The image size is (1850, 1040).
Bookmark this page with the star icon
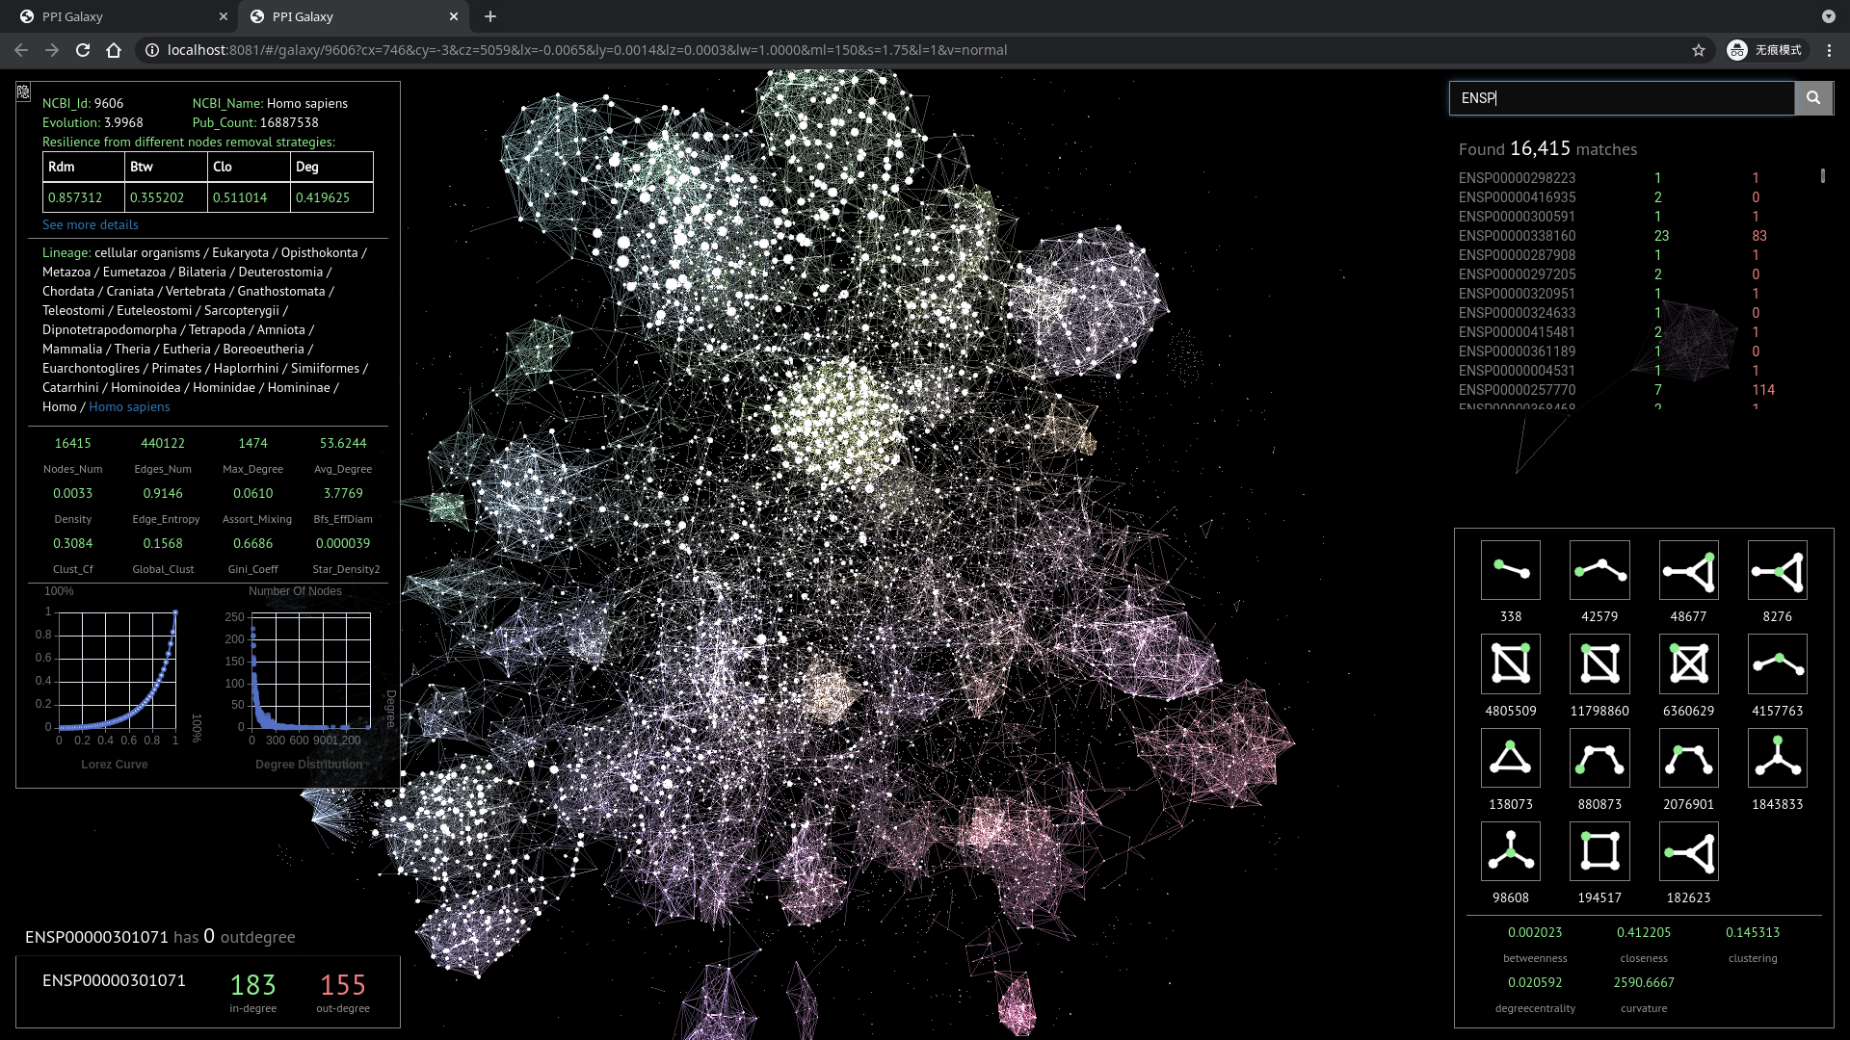(x=1698, y=50)
